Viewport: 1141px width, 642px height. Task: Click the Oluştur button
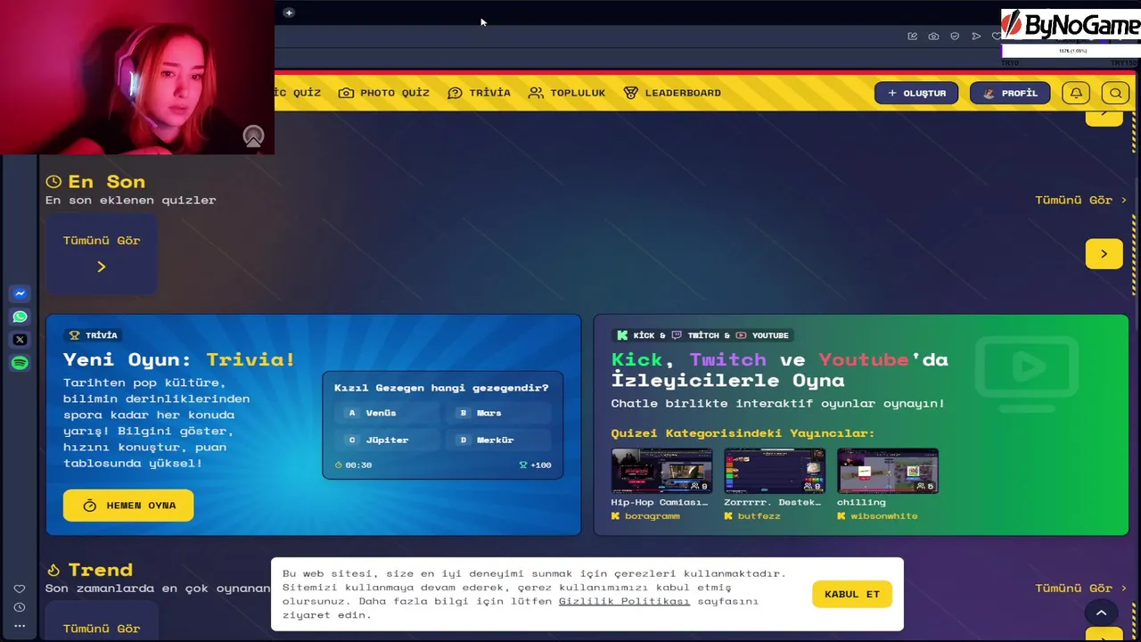916,93
